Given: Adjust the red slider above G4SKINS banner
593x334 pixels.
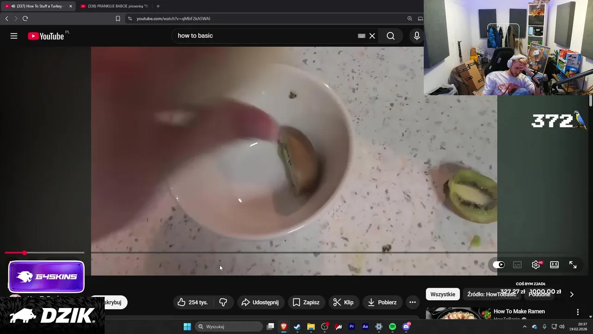Looking at the screenshot, I should click(x=44, y=253).
